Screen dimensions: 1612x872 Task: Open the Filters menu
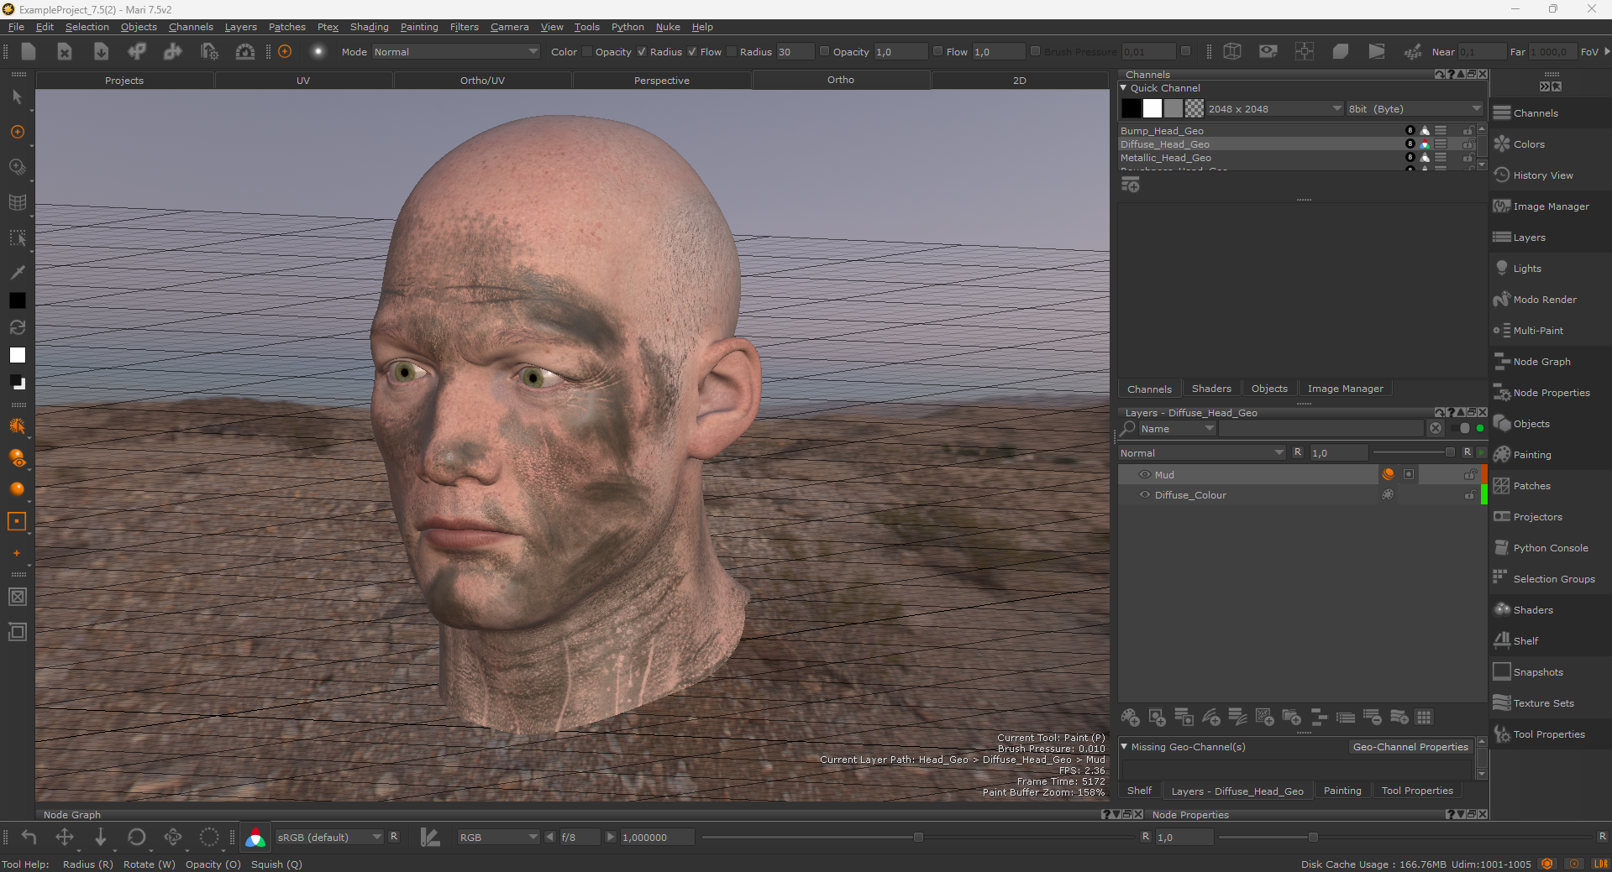464,27
